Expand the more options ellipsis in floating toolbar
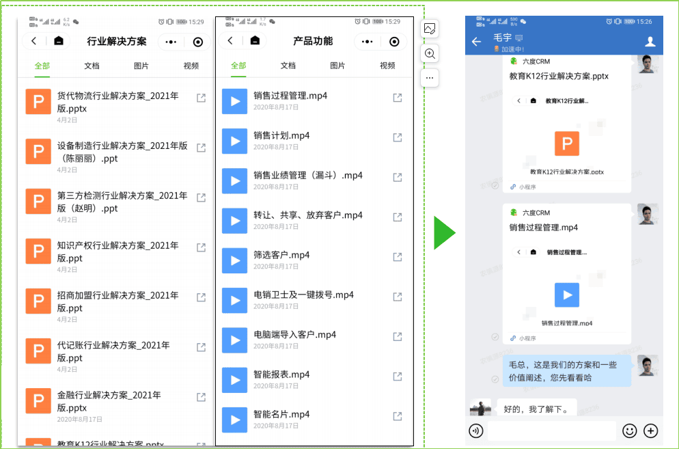The height and width of the screenshot is (449, 679). point(430,78)
